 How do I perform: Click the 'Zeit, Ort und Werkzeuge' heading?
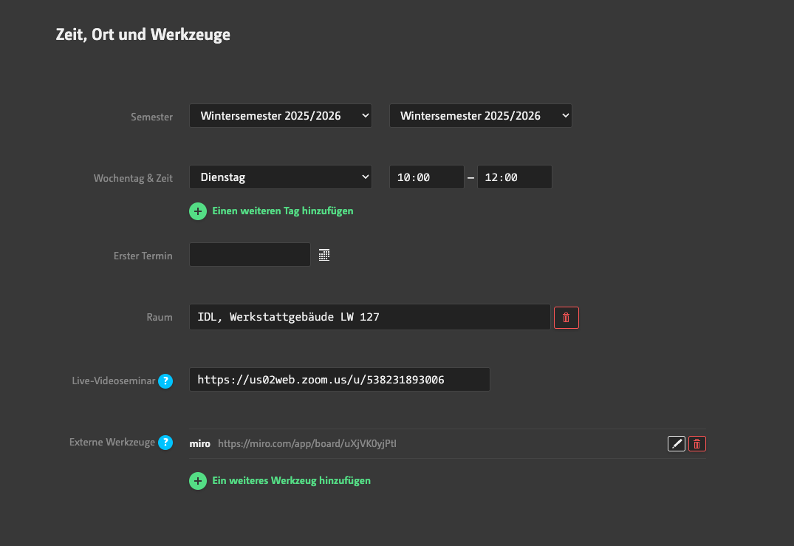[143, 35]
